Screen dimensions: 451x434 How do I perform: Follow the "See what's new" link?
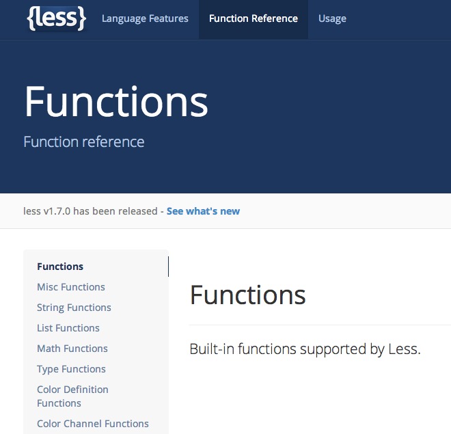pos(203,211)
